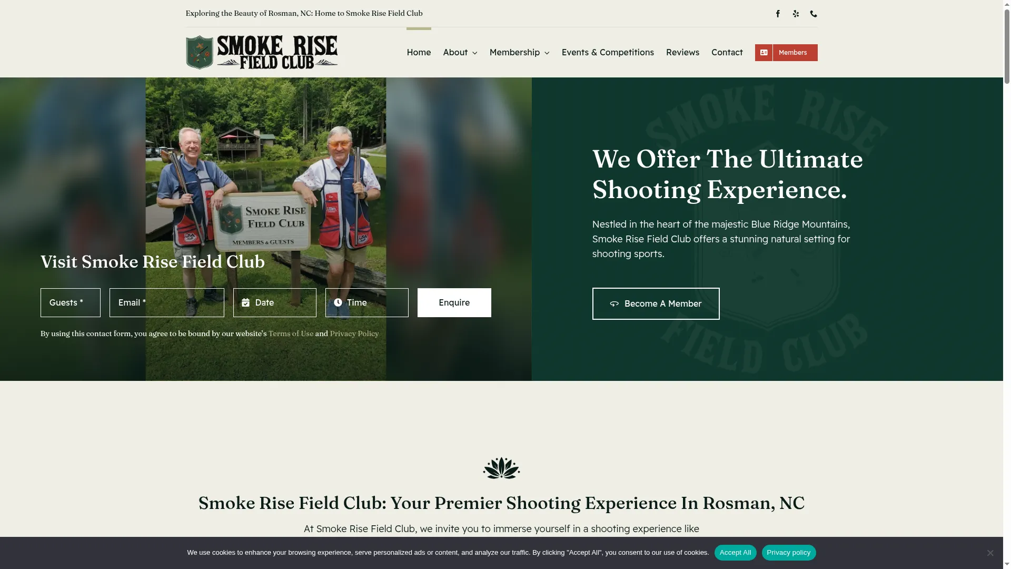Click the red Members button
This screenshot has height=569, width=1011.
786,53
